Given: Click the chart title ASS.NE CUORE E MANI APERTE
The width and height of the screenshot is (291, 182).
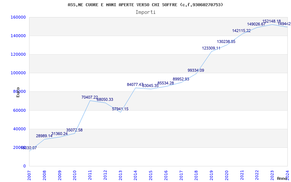Looking at the screenshot, I should 145,5.
